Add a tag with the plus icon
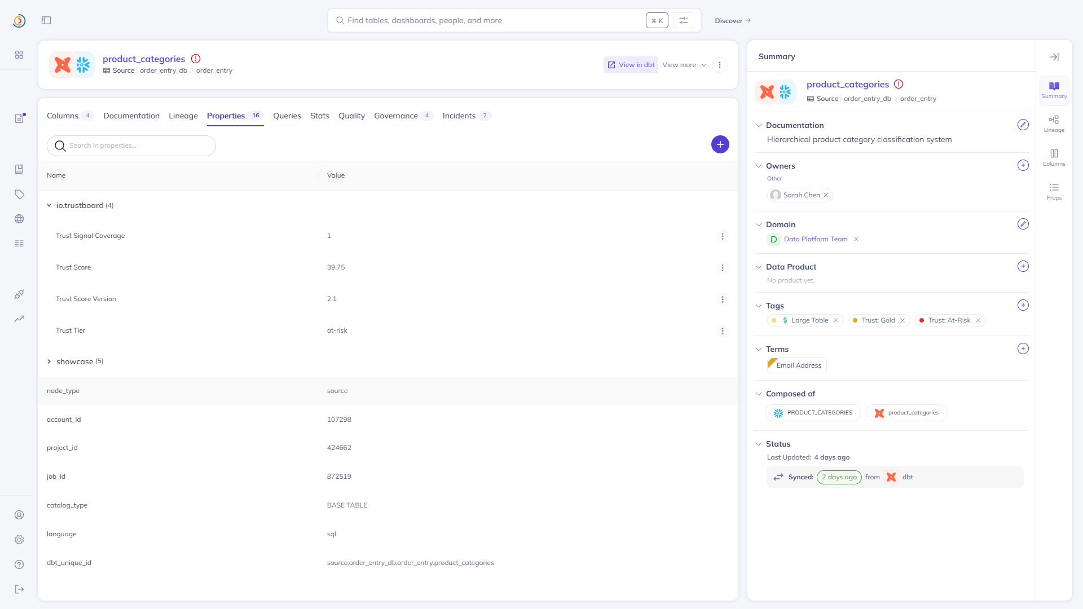 click(x=1023, y=305)
